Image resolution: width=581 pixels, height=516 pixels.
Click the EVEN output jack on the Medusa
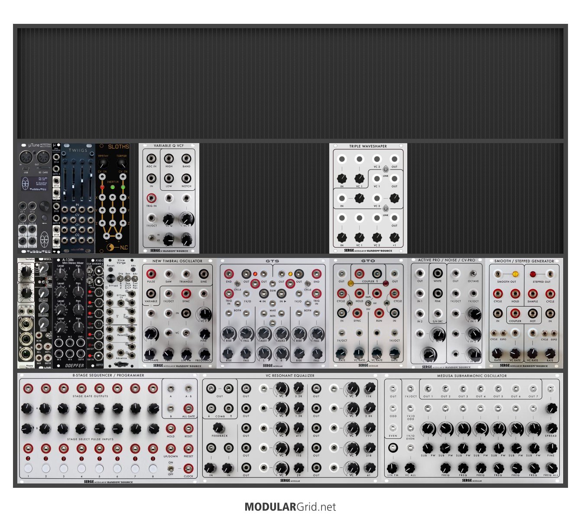(x=393, y=428)
